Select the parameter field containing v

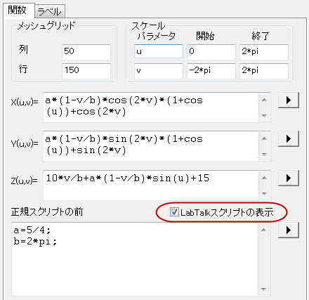[159, 71]
